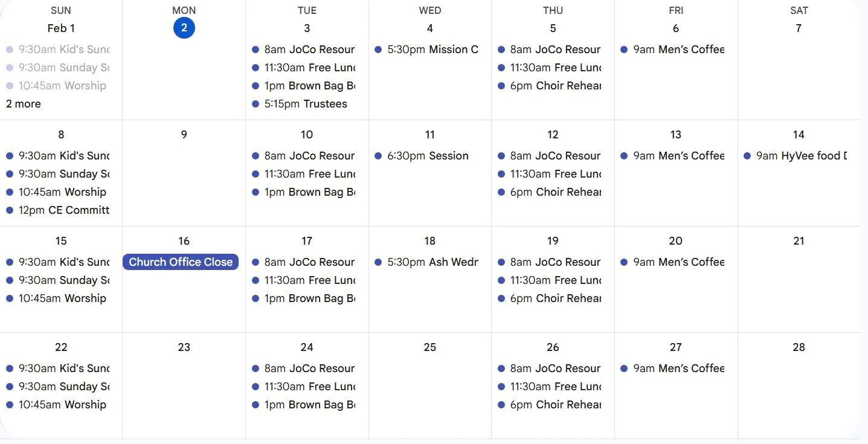Click date number 28 on Saturday

[799, 347]
